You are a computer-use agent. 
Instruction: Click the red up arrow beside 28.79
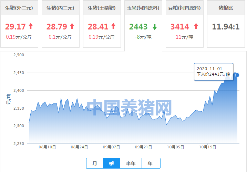click(72, 26)
